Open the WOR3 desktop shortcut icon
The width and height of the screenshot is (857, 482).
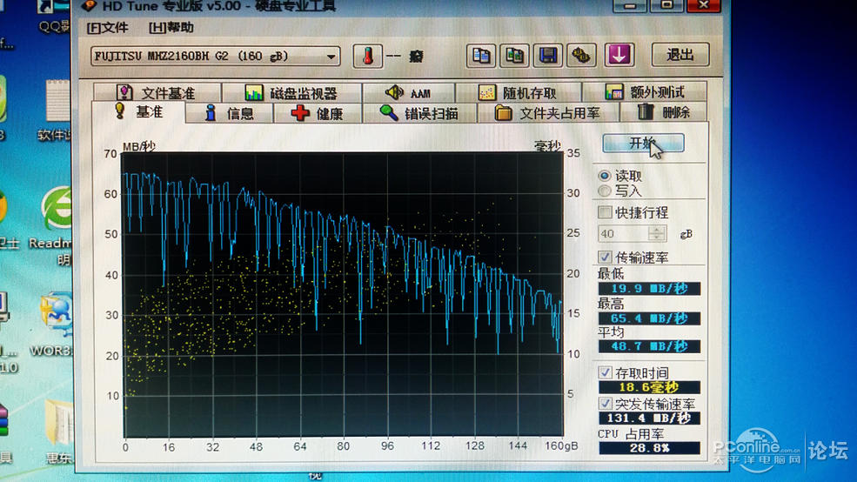click(56, 316)
